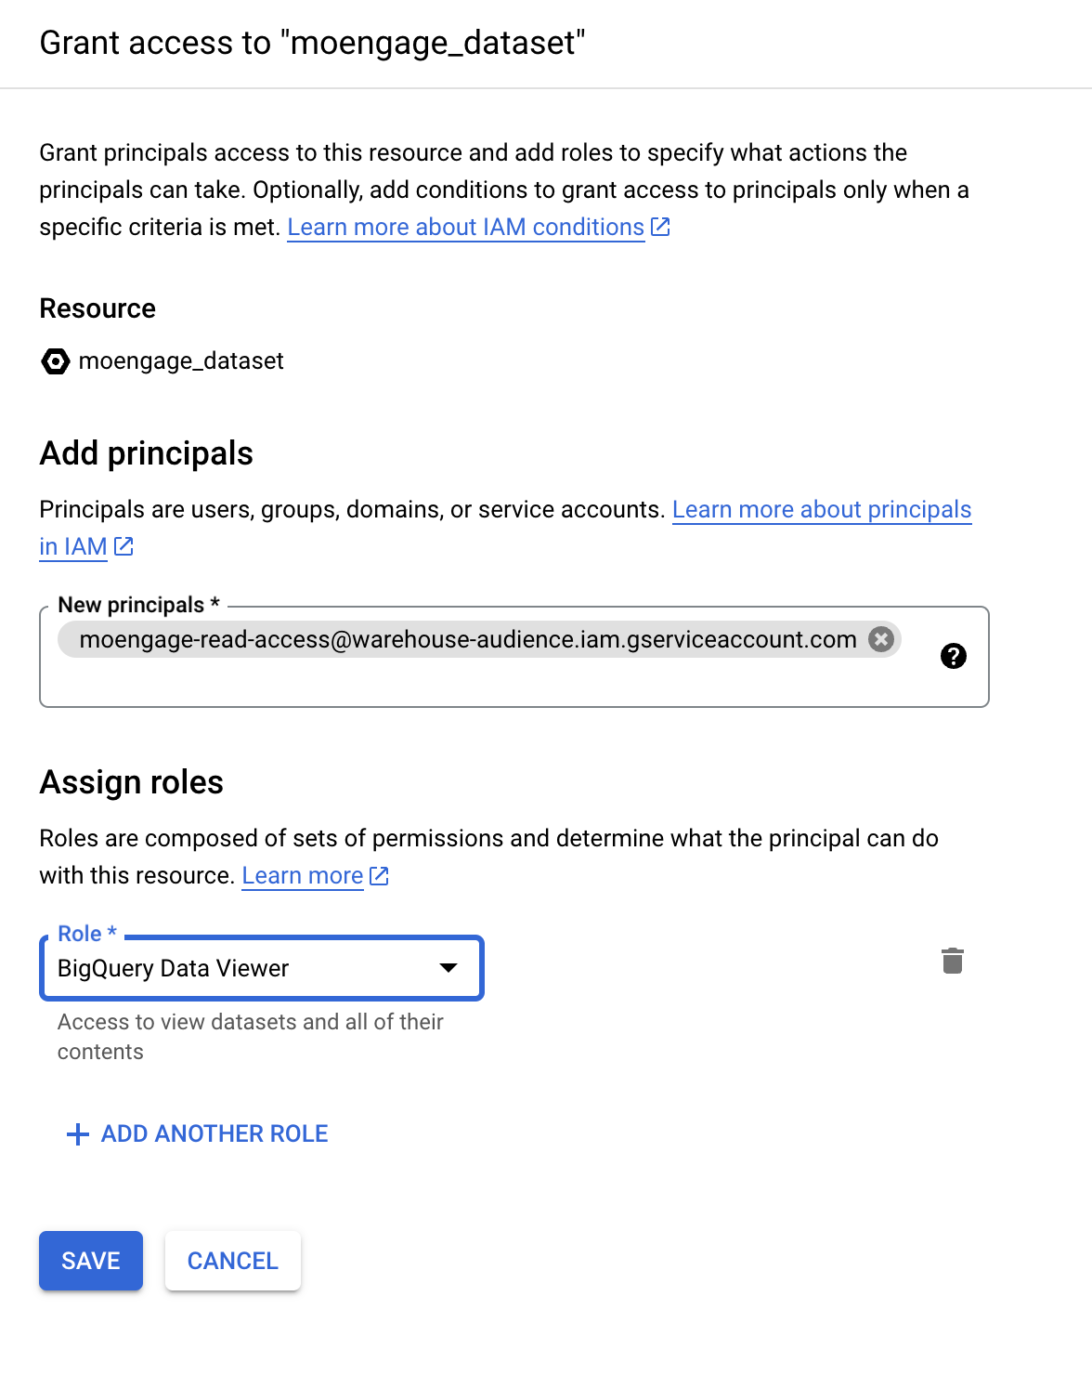Cancel granting access
The height and width of the screenshot is (1388, 1092).
click(233, 1261)
